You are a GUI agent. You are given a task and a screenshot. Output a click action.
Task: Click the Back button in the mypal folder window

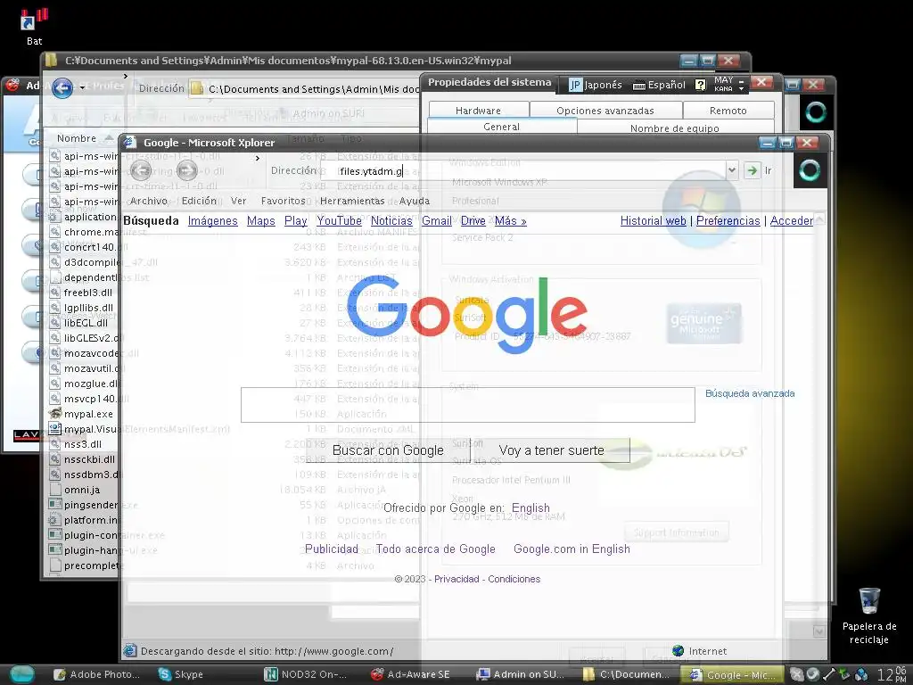(x=62, y=88)
